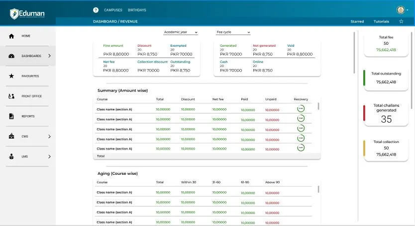Open the Birthdays menu item

click(x=137, y=10)
